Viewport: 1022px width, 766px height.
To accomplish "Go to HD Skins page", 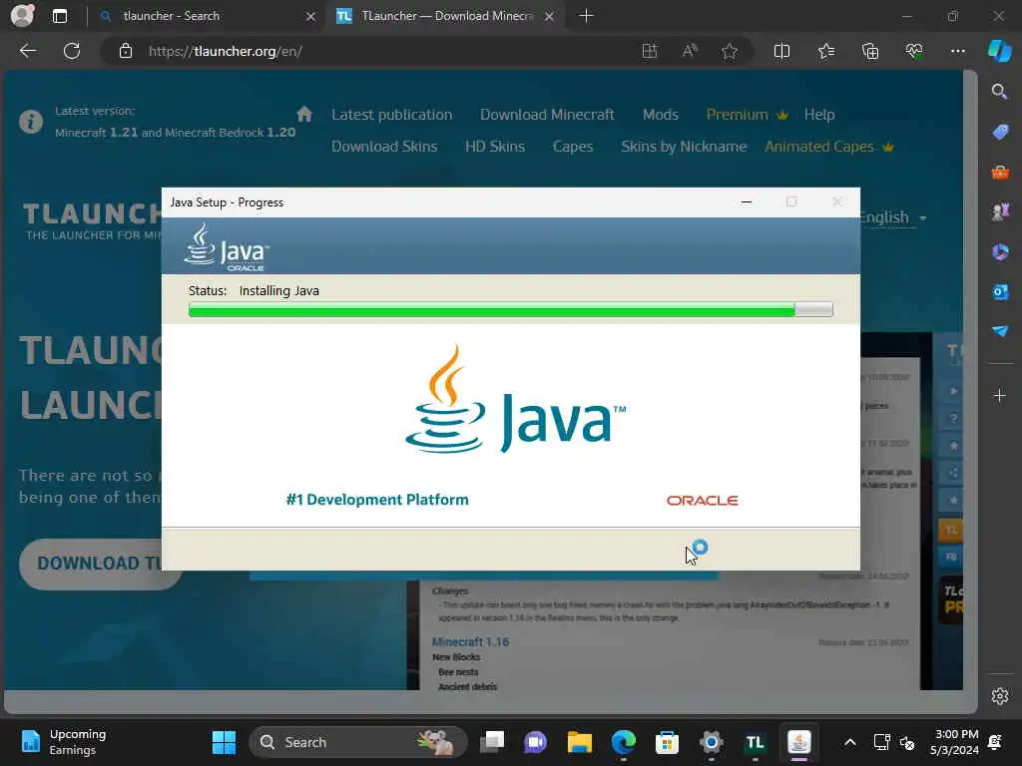I will (495, 147).
